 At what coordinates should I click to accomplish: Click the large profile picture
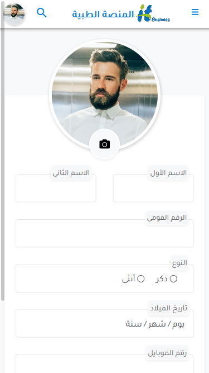point(105,95)
